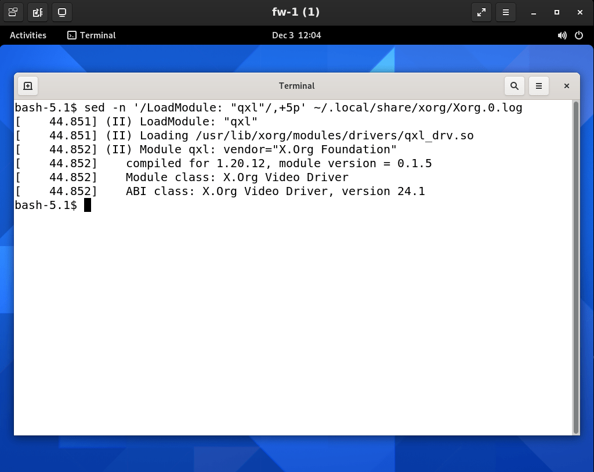Open a new terminal tab
Viewport: 594px width, 472px height.
point(27,86)
